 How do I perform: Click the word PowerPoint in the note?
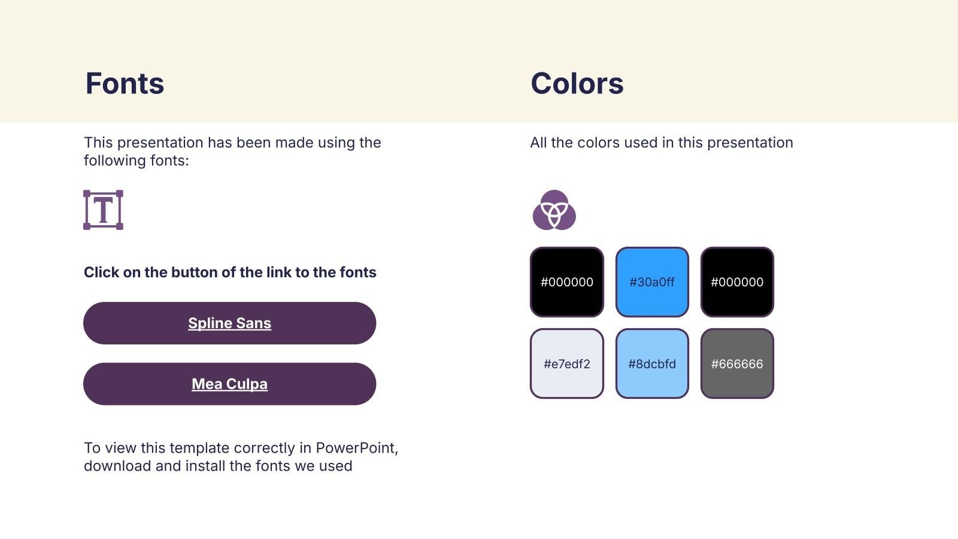[357, 448]
